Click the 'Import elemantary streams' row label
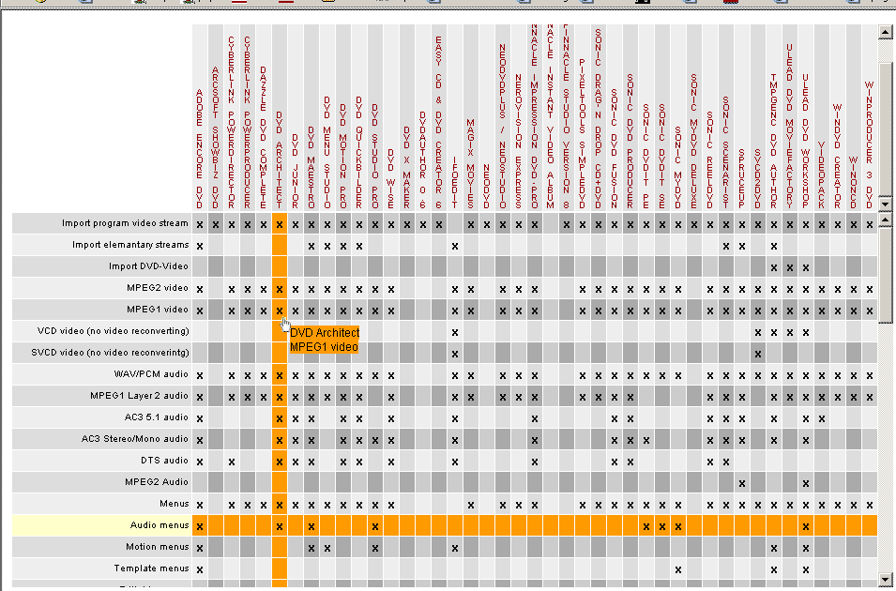The height and width of the screenshot is (591, 896). pyautogui.click(x=130, y=245)
